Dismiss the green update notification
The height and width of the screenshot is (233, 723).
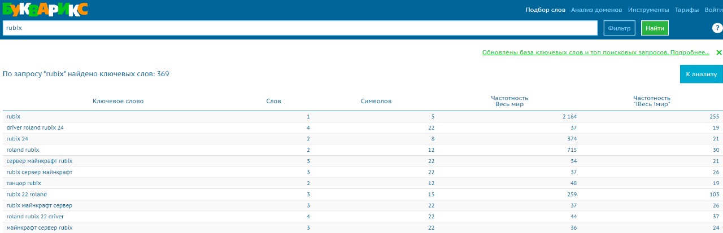tap(719, 52)
